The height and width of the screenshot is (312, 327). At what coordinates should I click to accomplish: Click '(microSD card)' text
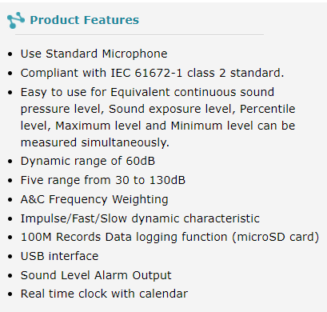tap(276, 237)
